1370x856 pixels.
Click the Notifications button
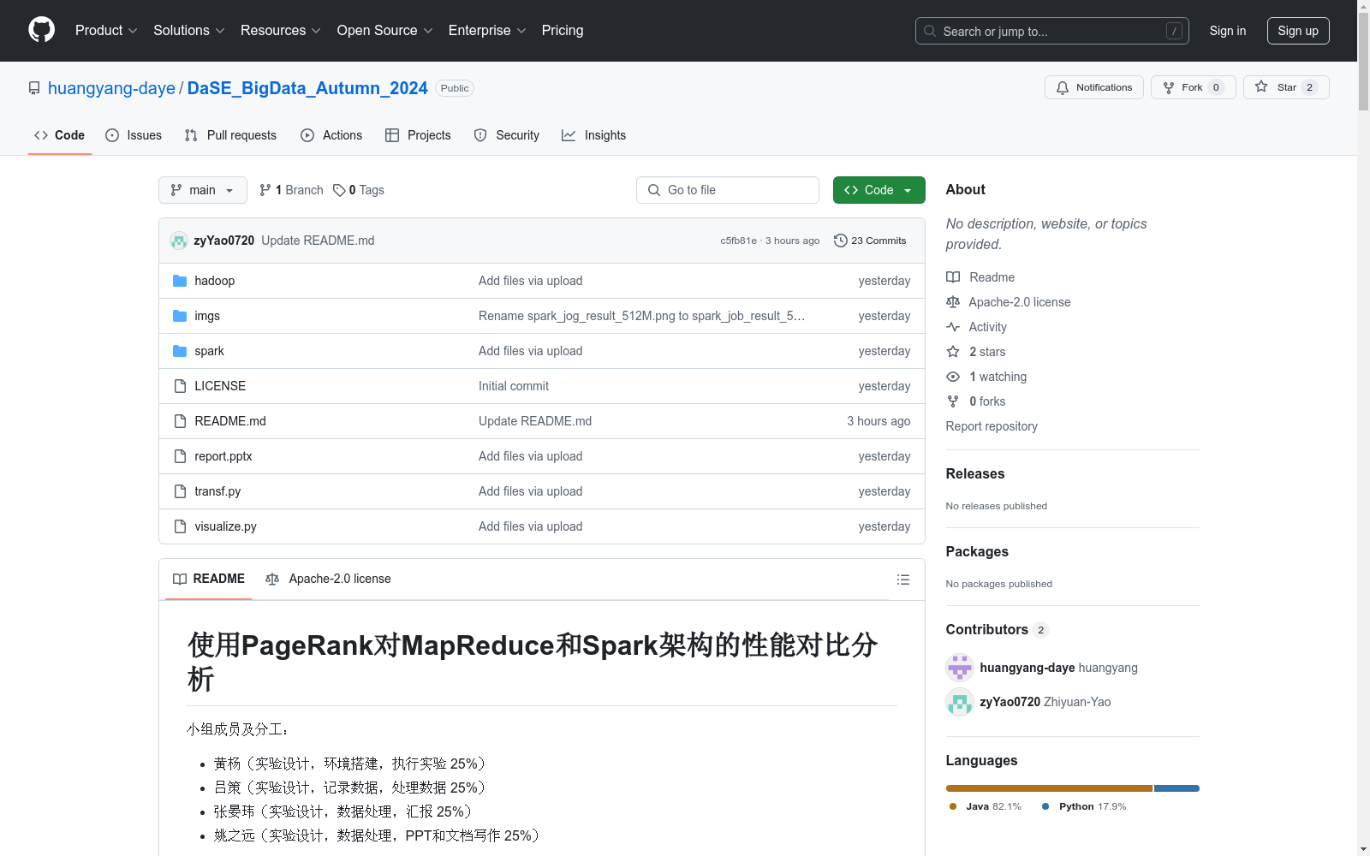[x=1093, y=87]
